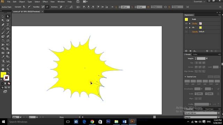The image size is (223, 125).
Task: Switch to None paint mode
Action: pos(9,83)
